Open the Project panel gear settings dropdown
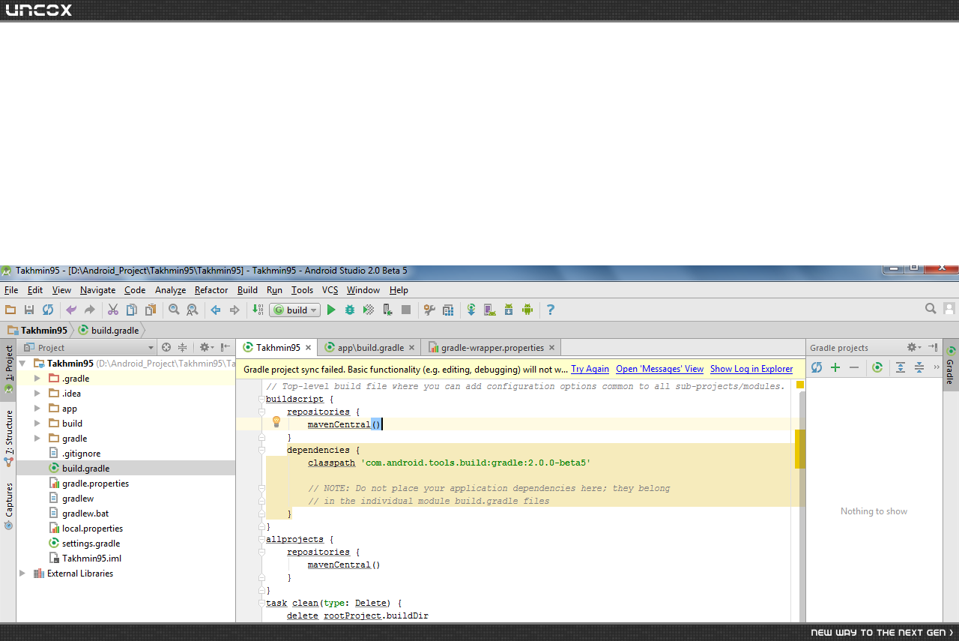The image size is (959, 641). point(206,347)
